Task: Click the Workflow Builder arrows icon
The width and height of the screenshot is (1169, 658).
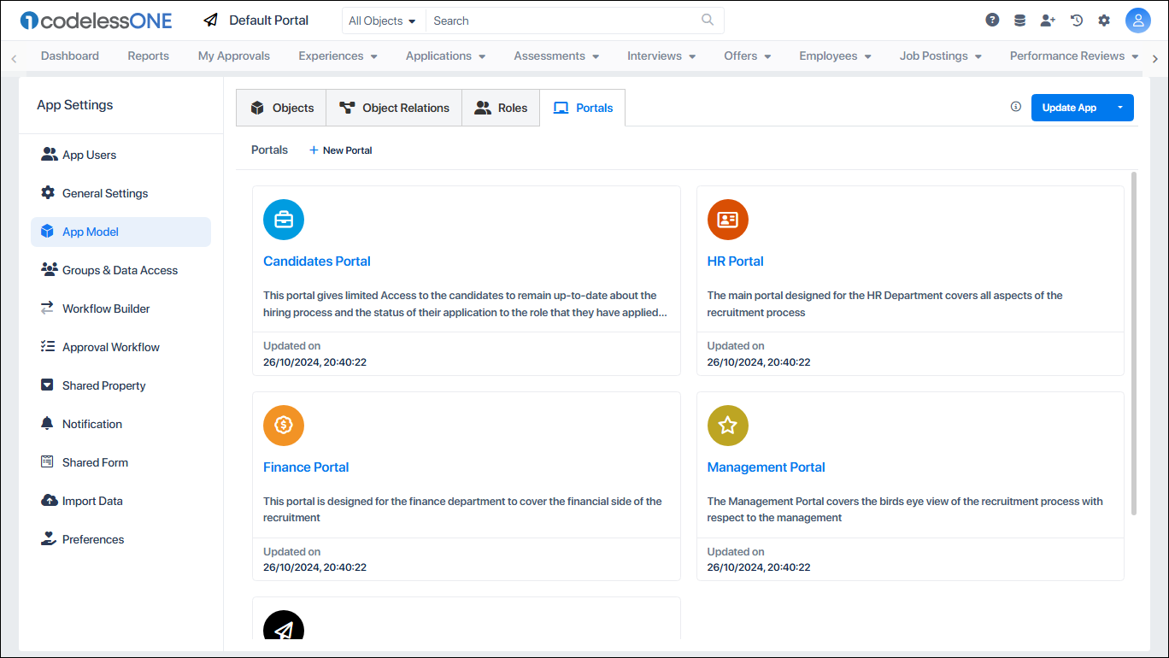Action: click(x=48, y=308)
